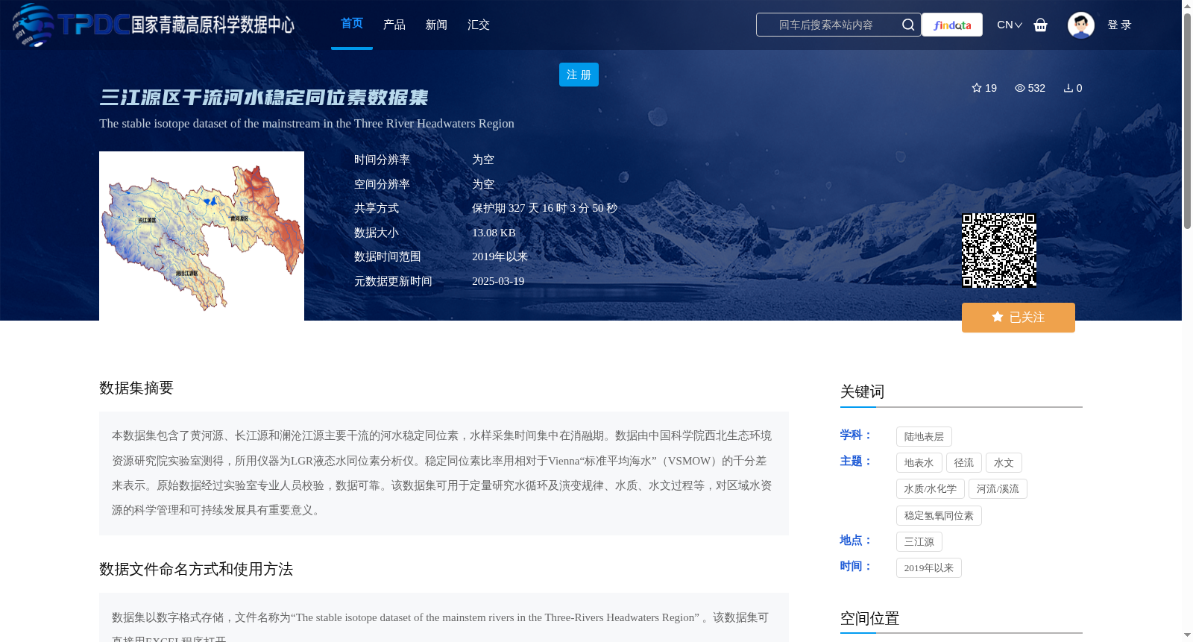This screenshot has height=642, width=1193.
Task: Select the 稳定氢氧同位素 keyword tag
Action: (939, 516)
